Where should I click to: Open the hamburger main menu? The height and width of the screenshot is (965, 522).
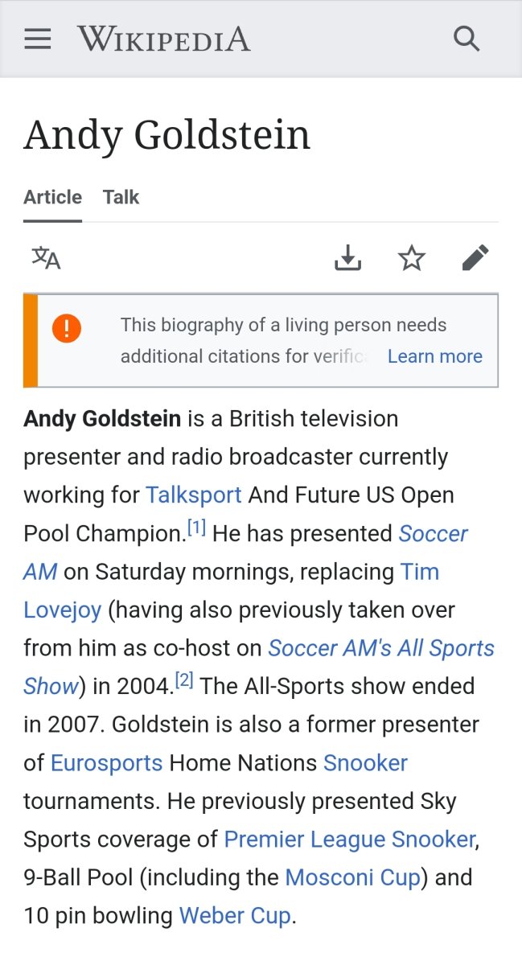pos(38,39)
